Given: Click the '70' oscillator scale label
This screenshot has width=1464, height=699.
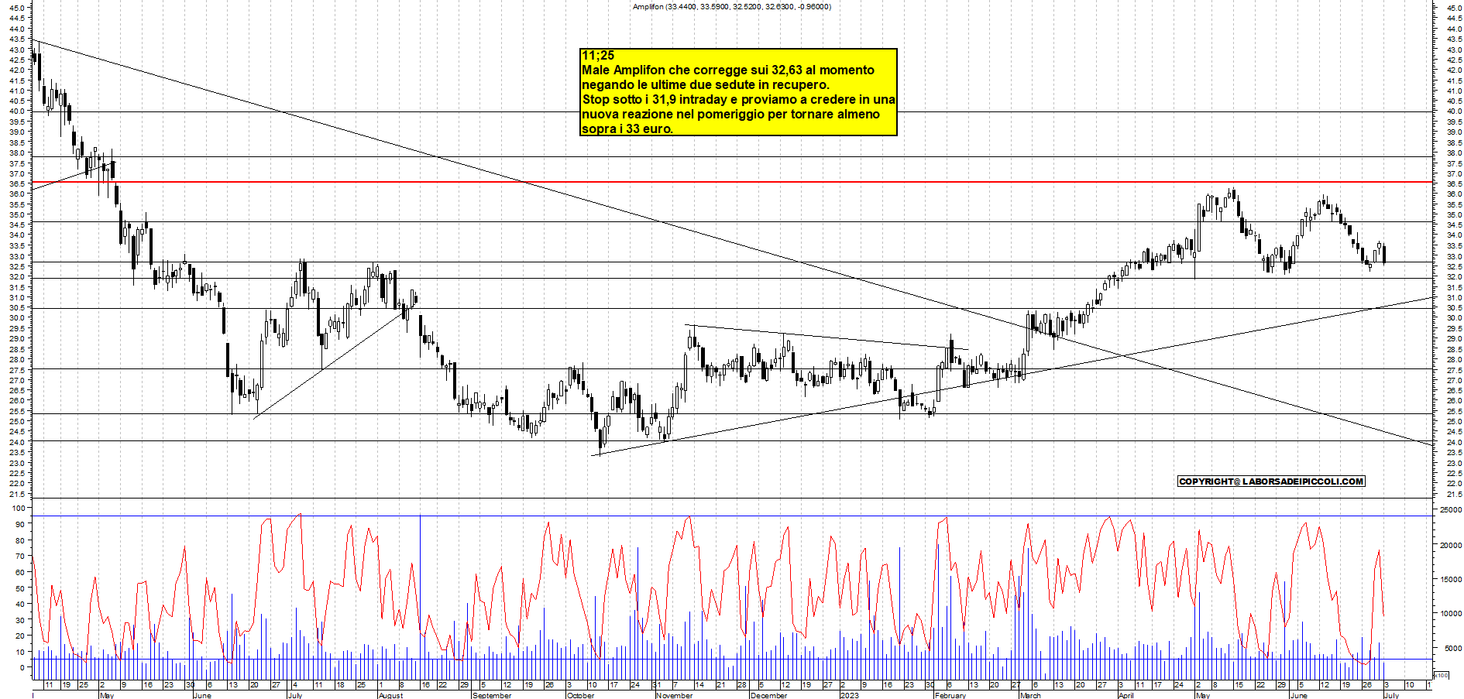Looking at the screenshot, I should 21,556.
